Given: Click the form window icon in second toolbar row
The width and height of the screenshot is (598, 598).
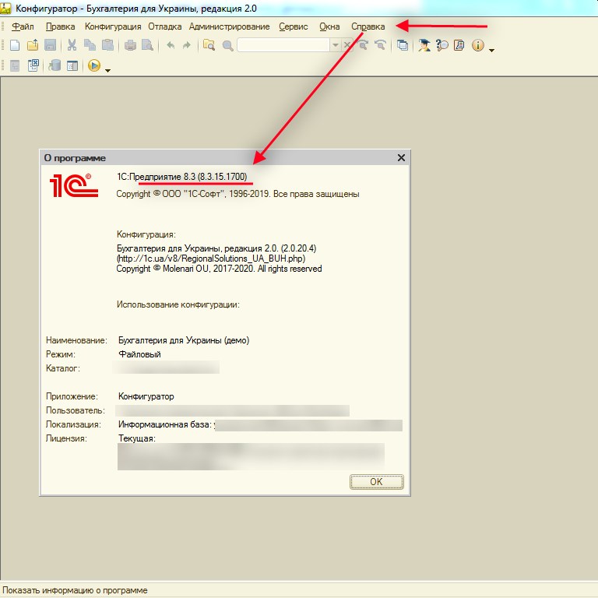Looking at the screenshot, I should point(72,66).
